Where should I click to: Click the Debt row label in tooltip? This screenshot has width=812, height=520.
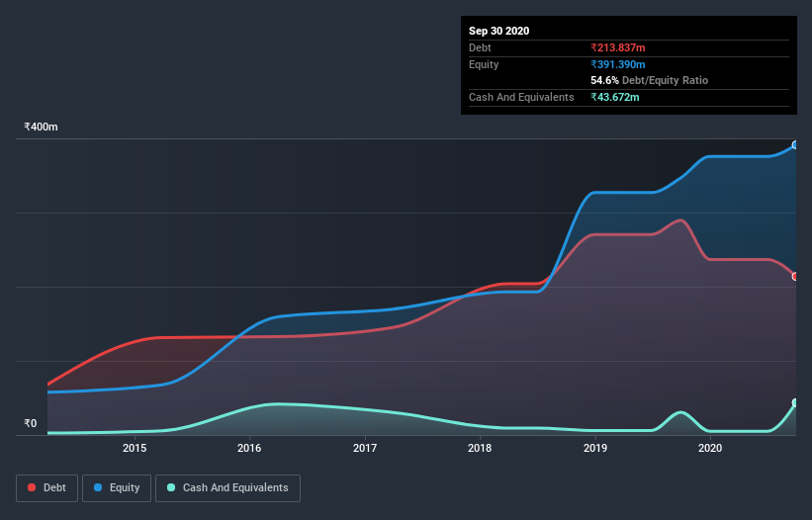[x=480, y=47]
